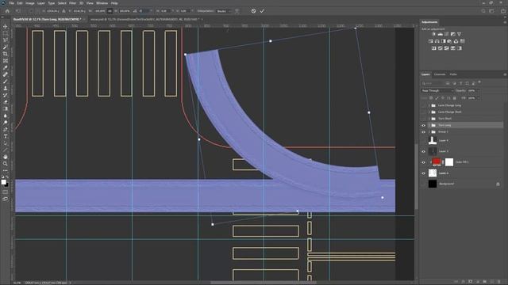Select the Blur tool
Viewport: 508px width, 285px height.
click(x=6, y=116)
